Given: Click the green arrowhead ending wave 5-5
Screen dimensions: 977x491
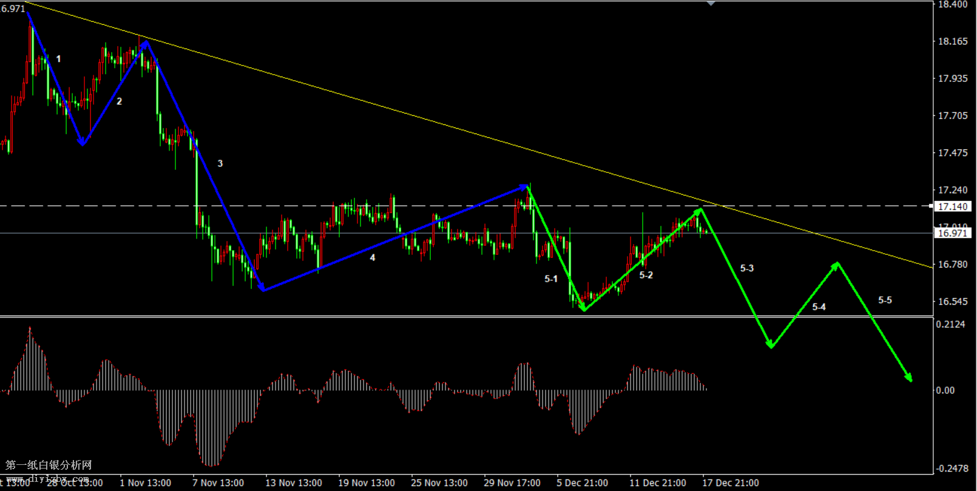Looking at the screenshot, I should tap(909, 378).
